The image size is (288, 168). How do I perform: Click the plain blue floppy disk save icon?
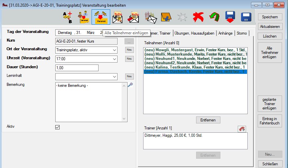point(246,17)
